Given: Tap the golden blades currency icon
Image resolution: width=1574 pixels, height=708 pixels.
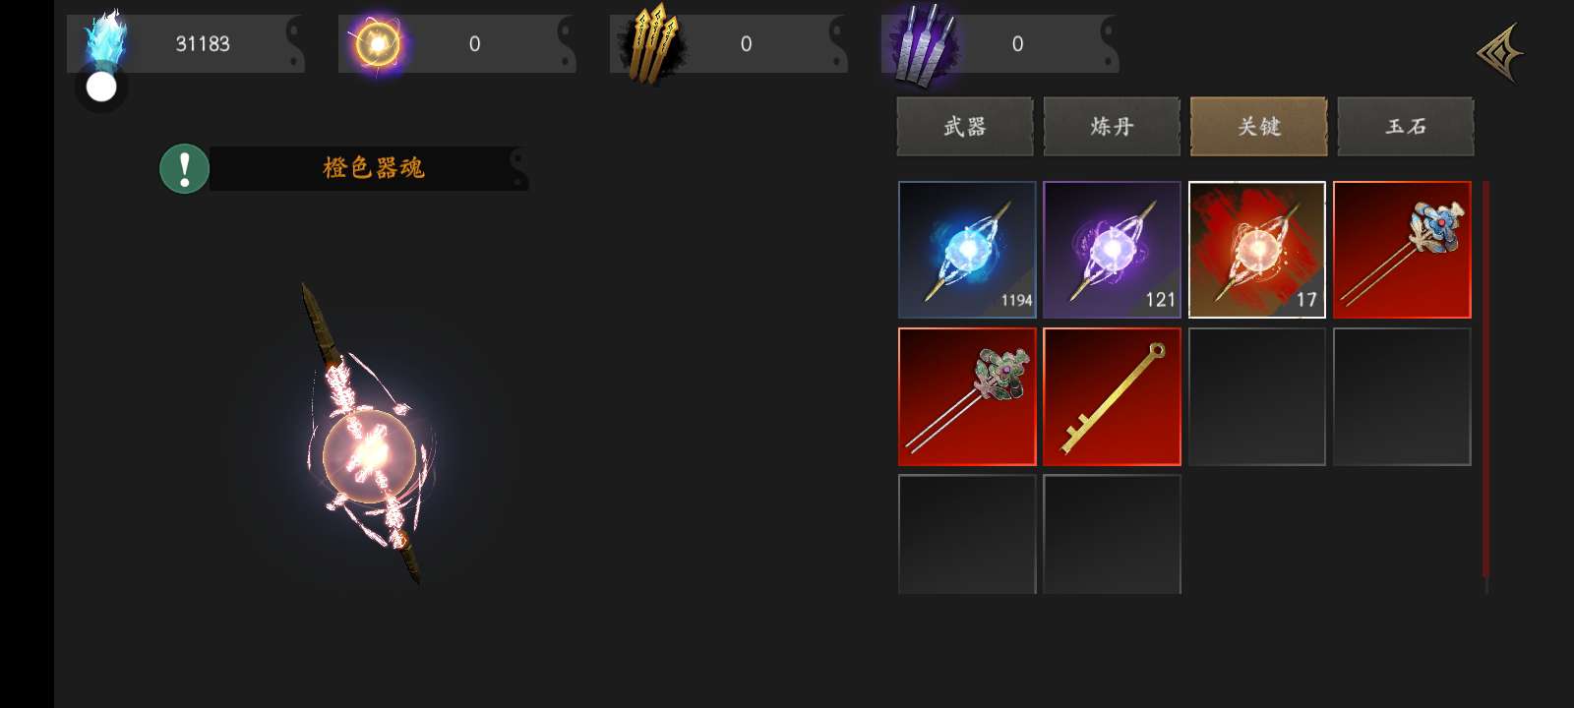Looking at the screenshot, I should pos(651,44).
